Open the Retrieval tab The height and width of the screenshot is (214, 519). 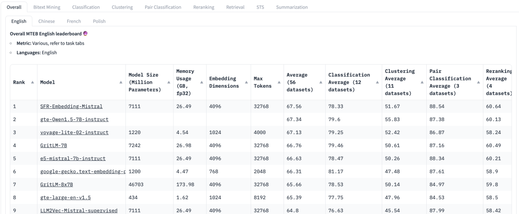235,7
